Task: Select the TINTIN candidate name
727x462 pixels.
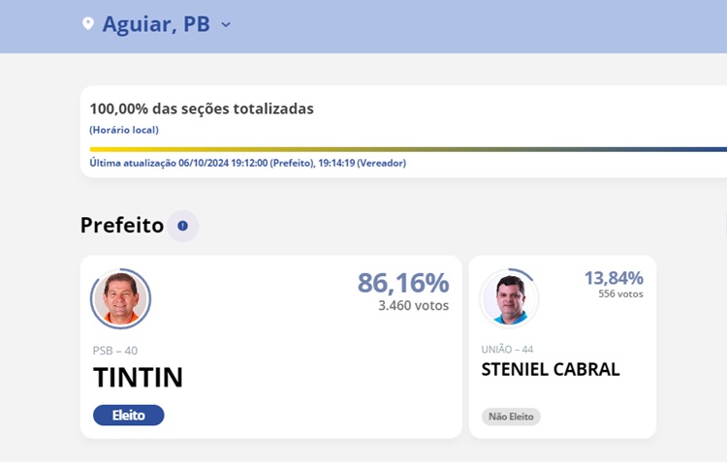Action: point(138,378)
